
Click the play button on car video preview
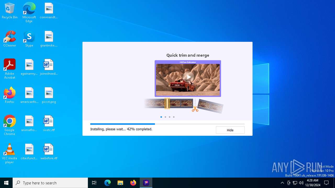point(188,77)
